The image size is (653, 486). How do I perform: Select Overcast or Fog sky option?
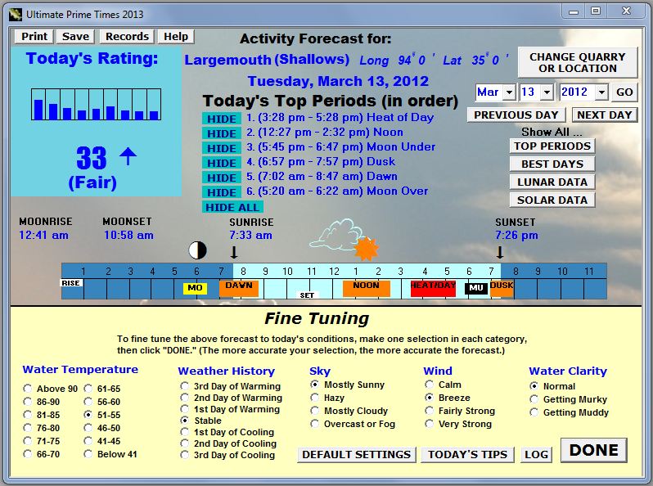click(x=315, y=424)
